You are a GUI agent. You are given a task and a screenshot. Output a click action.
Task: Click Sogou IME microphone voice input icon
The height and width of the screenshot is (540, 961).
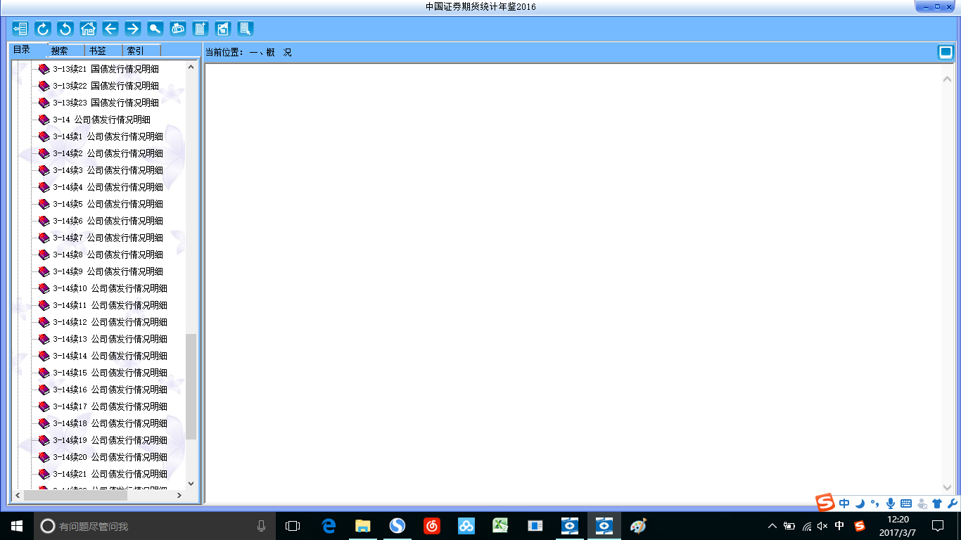tap(891, 503)
